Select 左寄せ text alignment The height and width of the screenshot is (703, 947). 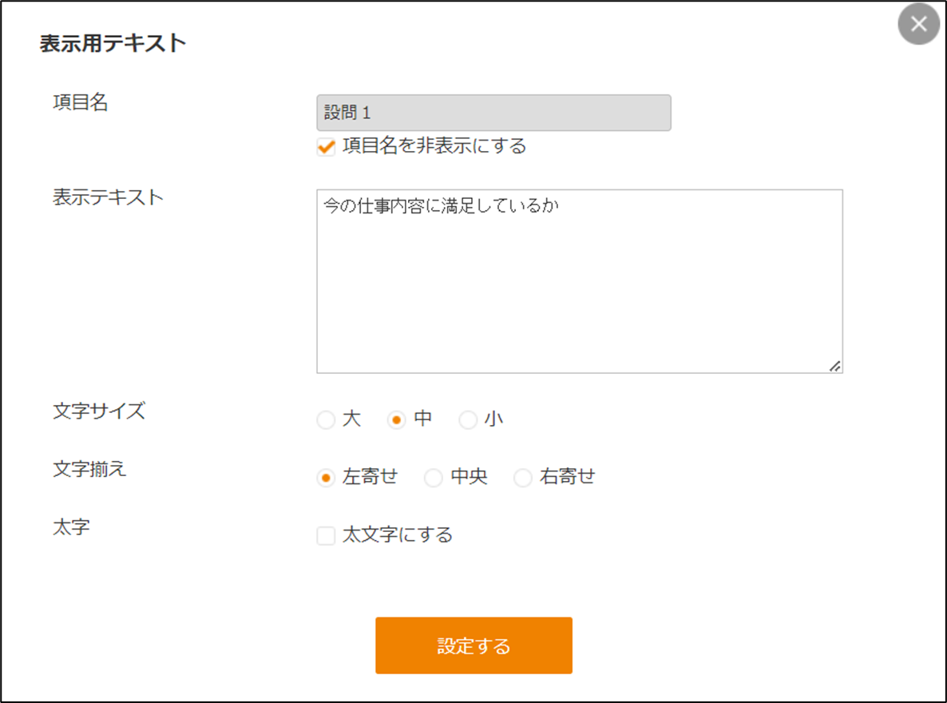click(326, 478)
